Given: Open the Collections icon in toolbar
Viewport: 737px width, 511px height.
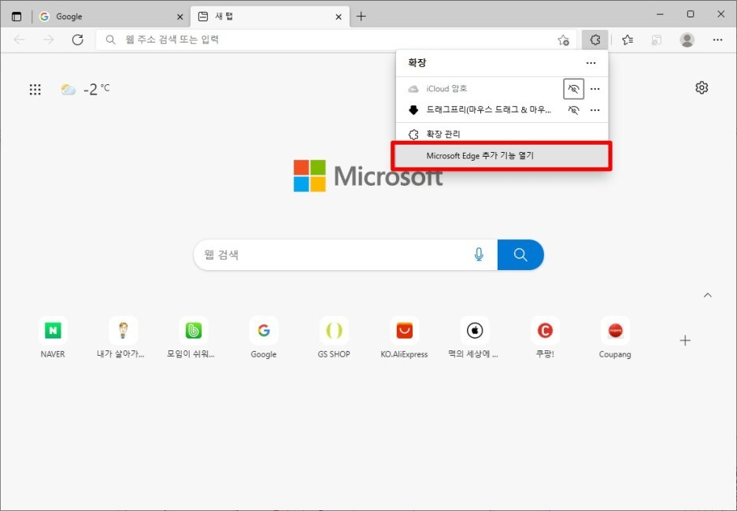Looking at the screenshot, I should point(657,40).
